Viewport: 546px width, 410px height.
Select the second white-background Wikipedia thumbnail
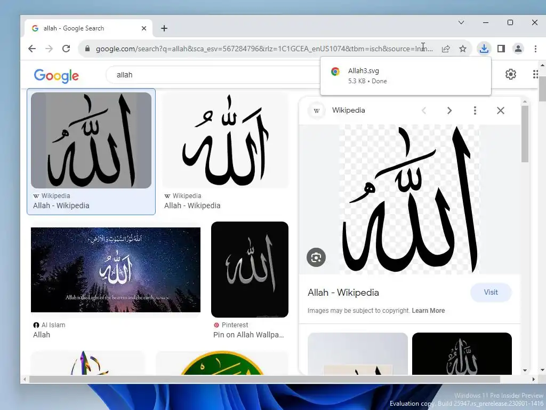[225, 140]
